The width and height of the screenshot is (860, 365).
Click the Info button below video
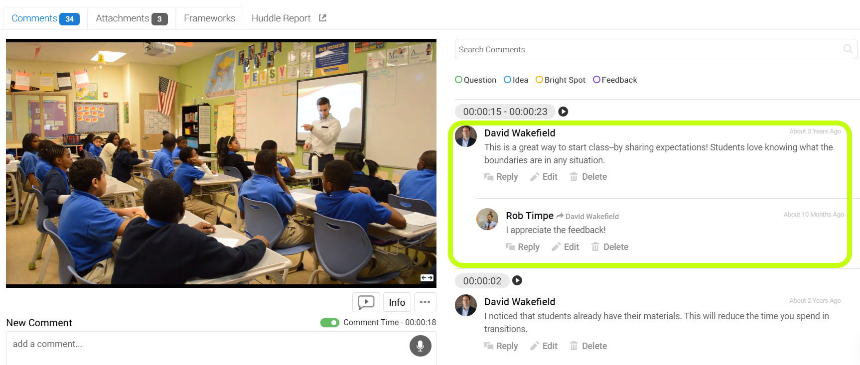point(397,302)
